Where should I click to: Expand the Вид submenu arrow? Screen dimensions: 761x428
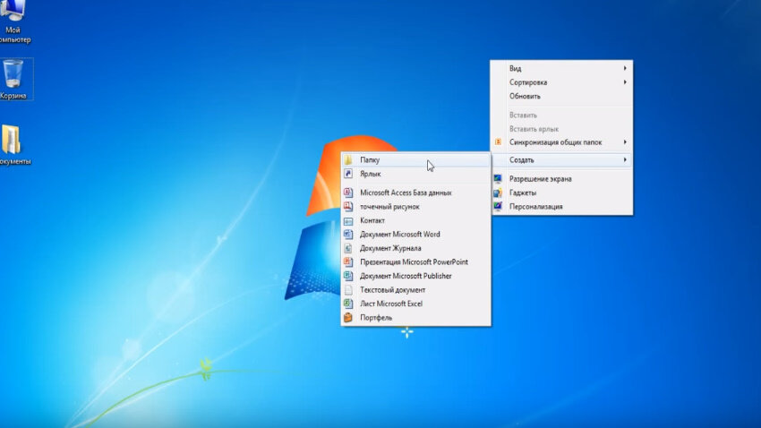point(625,68)
